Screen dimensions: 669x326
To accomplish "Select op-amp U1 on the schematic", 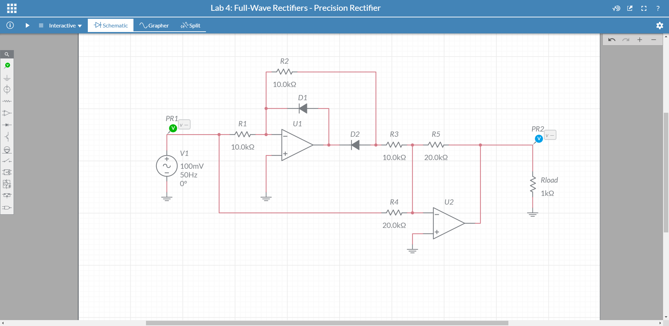I will point(297,145).
